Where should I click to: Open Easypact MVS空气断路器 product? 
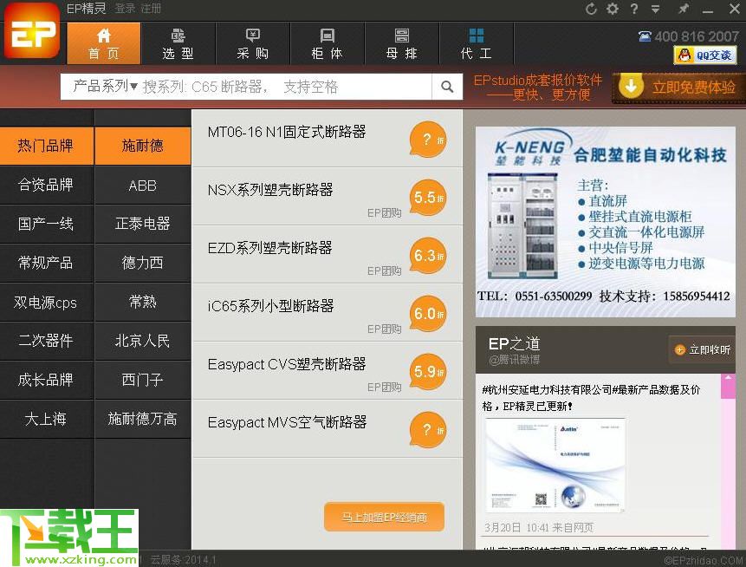click(x=287, y=422)
